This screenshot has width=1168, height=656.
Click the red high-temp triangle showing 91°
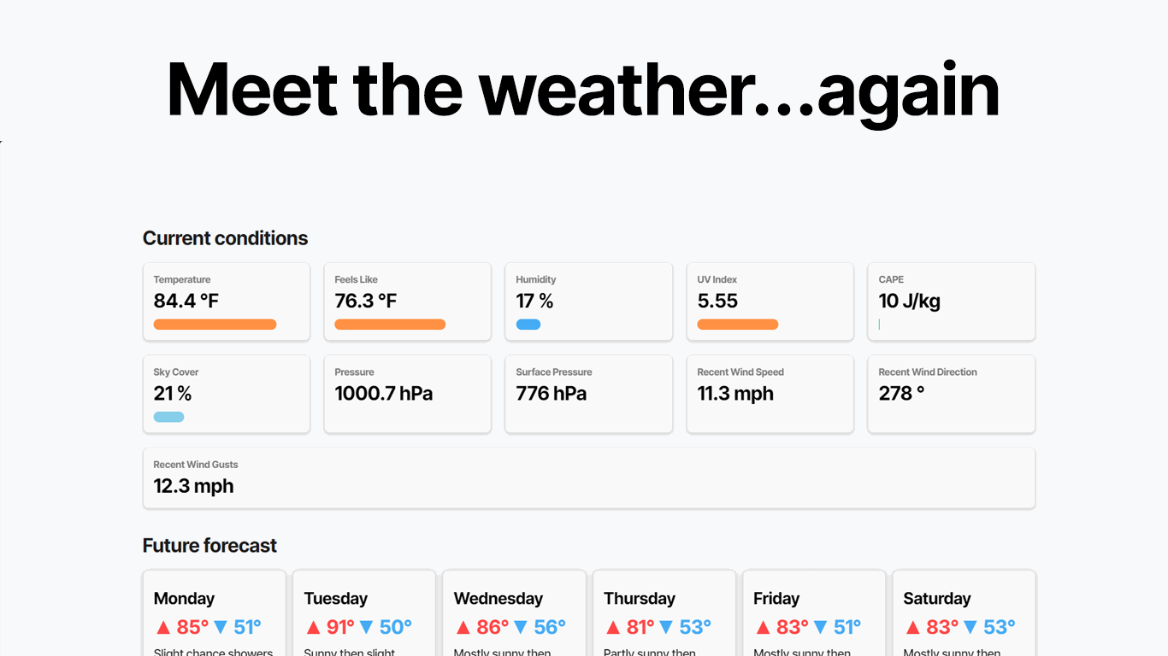(312, 626)
